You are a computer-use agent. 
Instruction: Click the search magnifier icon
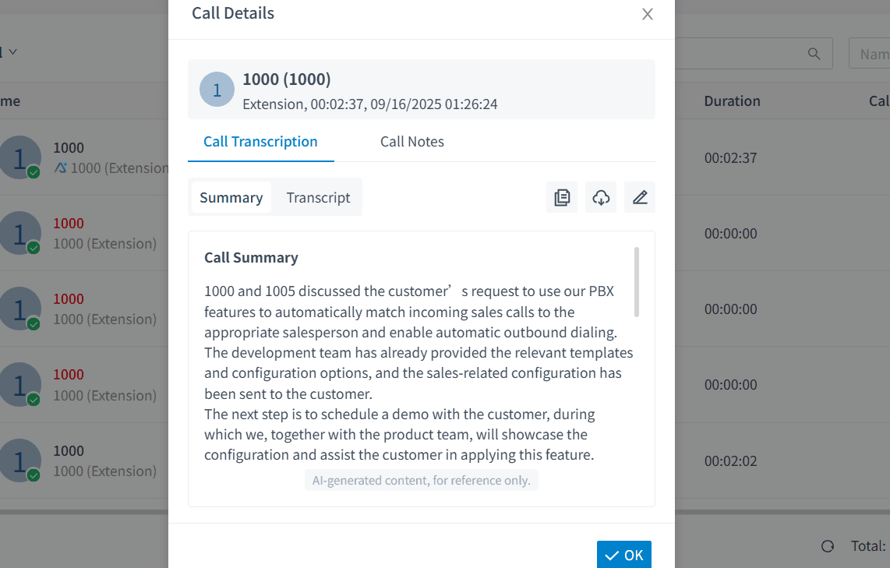814,54
